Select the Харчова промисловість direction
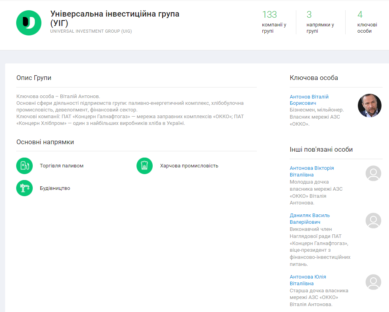 [189, 166]
